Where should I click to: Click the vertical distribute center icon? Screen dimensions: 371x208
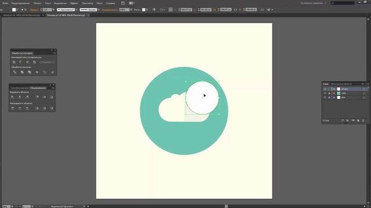pyautogui.click(x=20, y=108)
